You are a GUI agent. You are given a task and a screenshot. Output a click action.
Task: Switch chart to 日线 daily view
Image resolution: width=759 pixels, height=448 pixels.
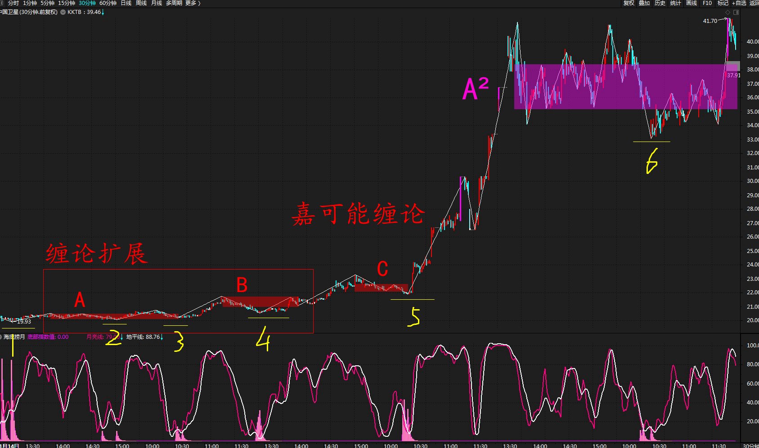126,3
